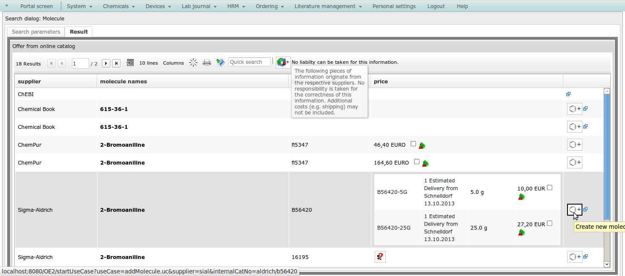Open external link icon in ChEBI row

coord(568,94)
